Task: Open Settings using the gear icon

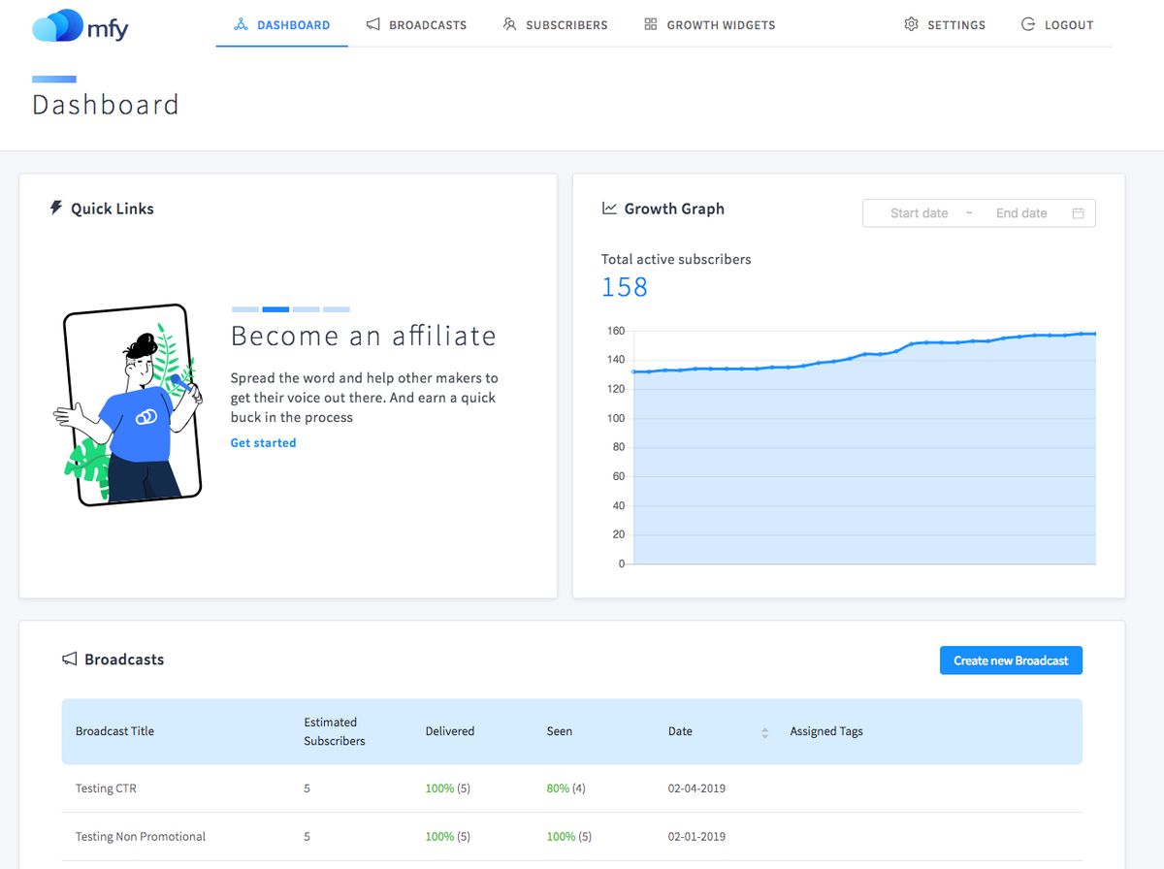Action: click(x=910, y=24)
